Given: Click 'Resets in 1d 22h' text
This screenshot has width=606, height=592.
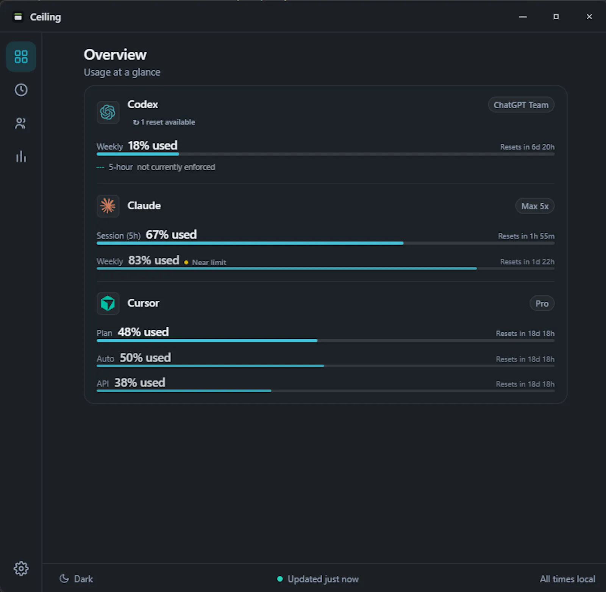Looking at the screenshot, I should coord(527,262).
